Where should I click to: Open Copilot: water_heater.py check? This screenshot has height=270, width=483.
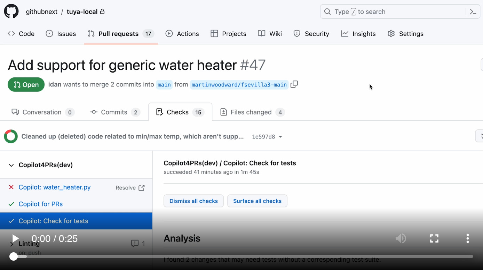55,187
